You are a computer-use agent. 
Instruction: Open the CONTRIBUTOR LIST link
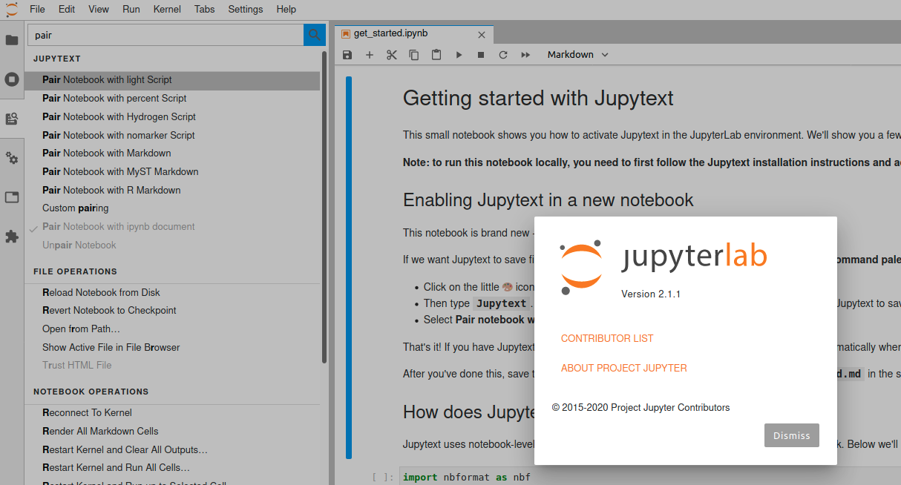point(607,338)
